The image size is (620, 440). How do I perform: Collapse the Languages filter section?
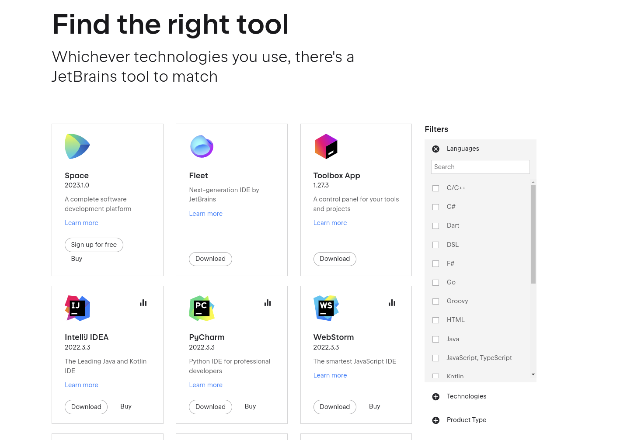[x=436, y=149]
